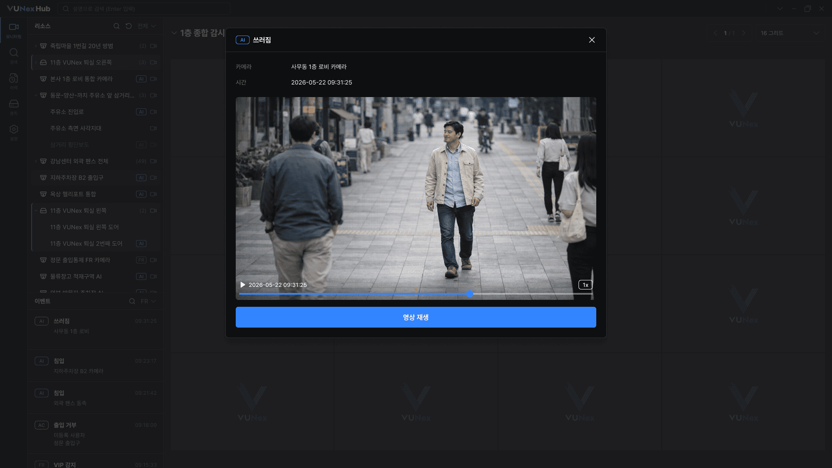Viewport: 832px width, 468px height.
Task: Open the 침입 event at 09:21:42
Action: pos(96,398)
